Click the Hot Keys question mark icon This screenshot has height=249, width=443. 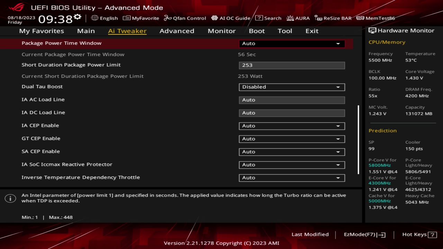[432, 234]
